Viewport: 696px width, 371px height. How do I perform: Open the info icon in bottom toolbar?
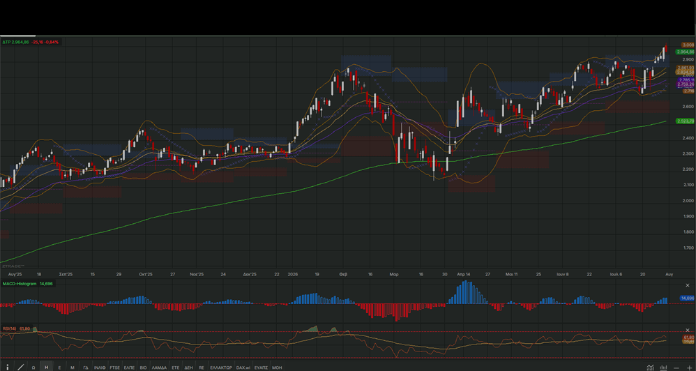(x=8, y=368)
